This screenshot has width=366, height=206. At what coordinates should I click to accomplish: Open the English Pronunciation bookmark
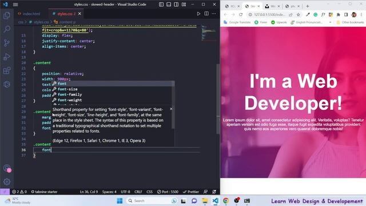tap(307, 22)
